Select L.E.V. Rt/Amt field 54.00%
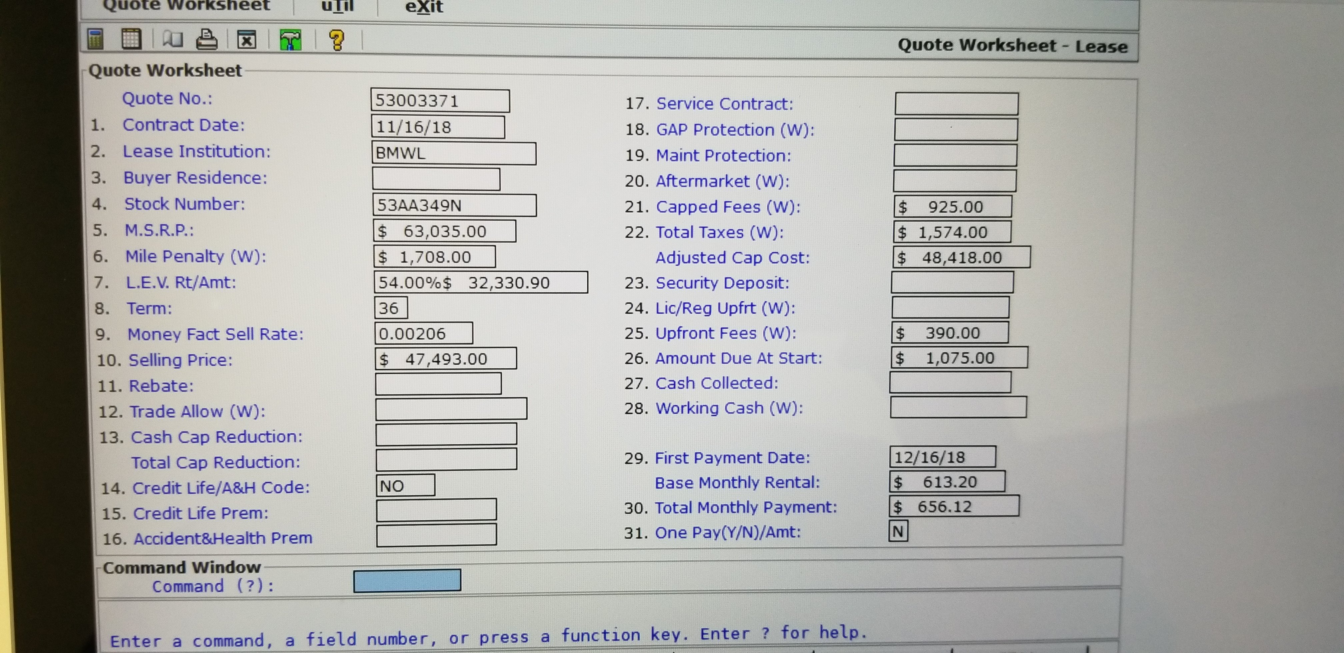Screen dimensions: 1344x653 (x=481, y=282)
